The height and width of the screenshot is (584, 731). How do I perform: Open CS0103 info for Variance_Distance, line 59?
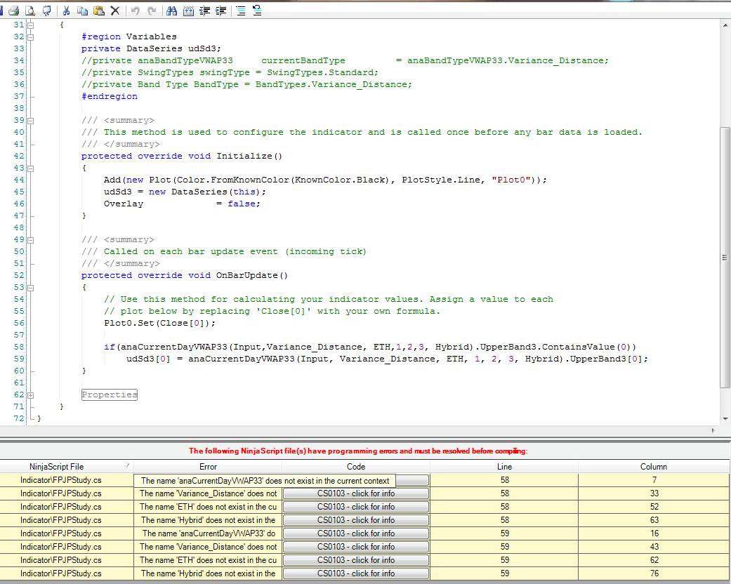pyautogui.click(x=356, y=547)
